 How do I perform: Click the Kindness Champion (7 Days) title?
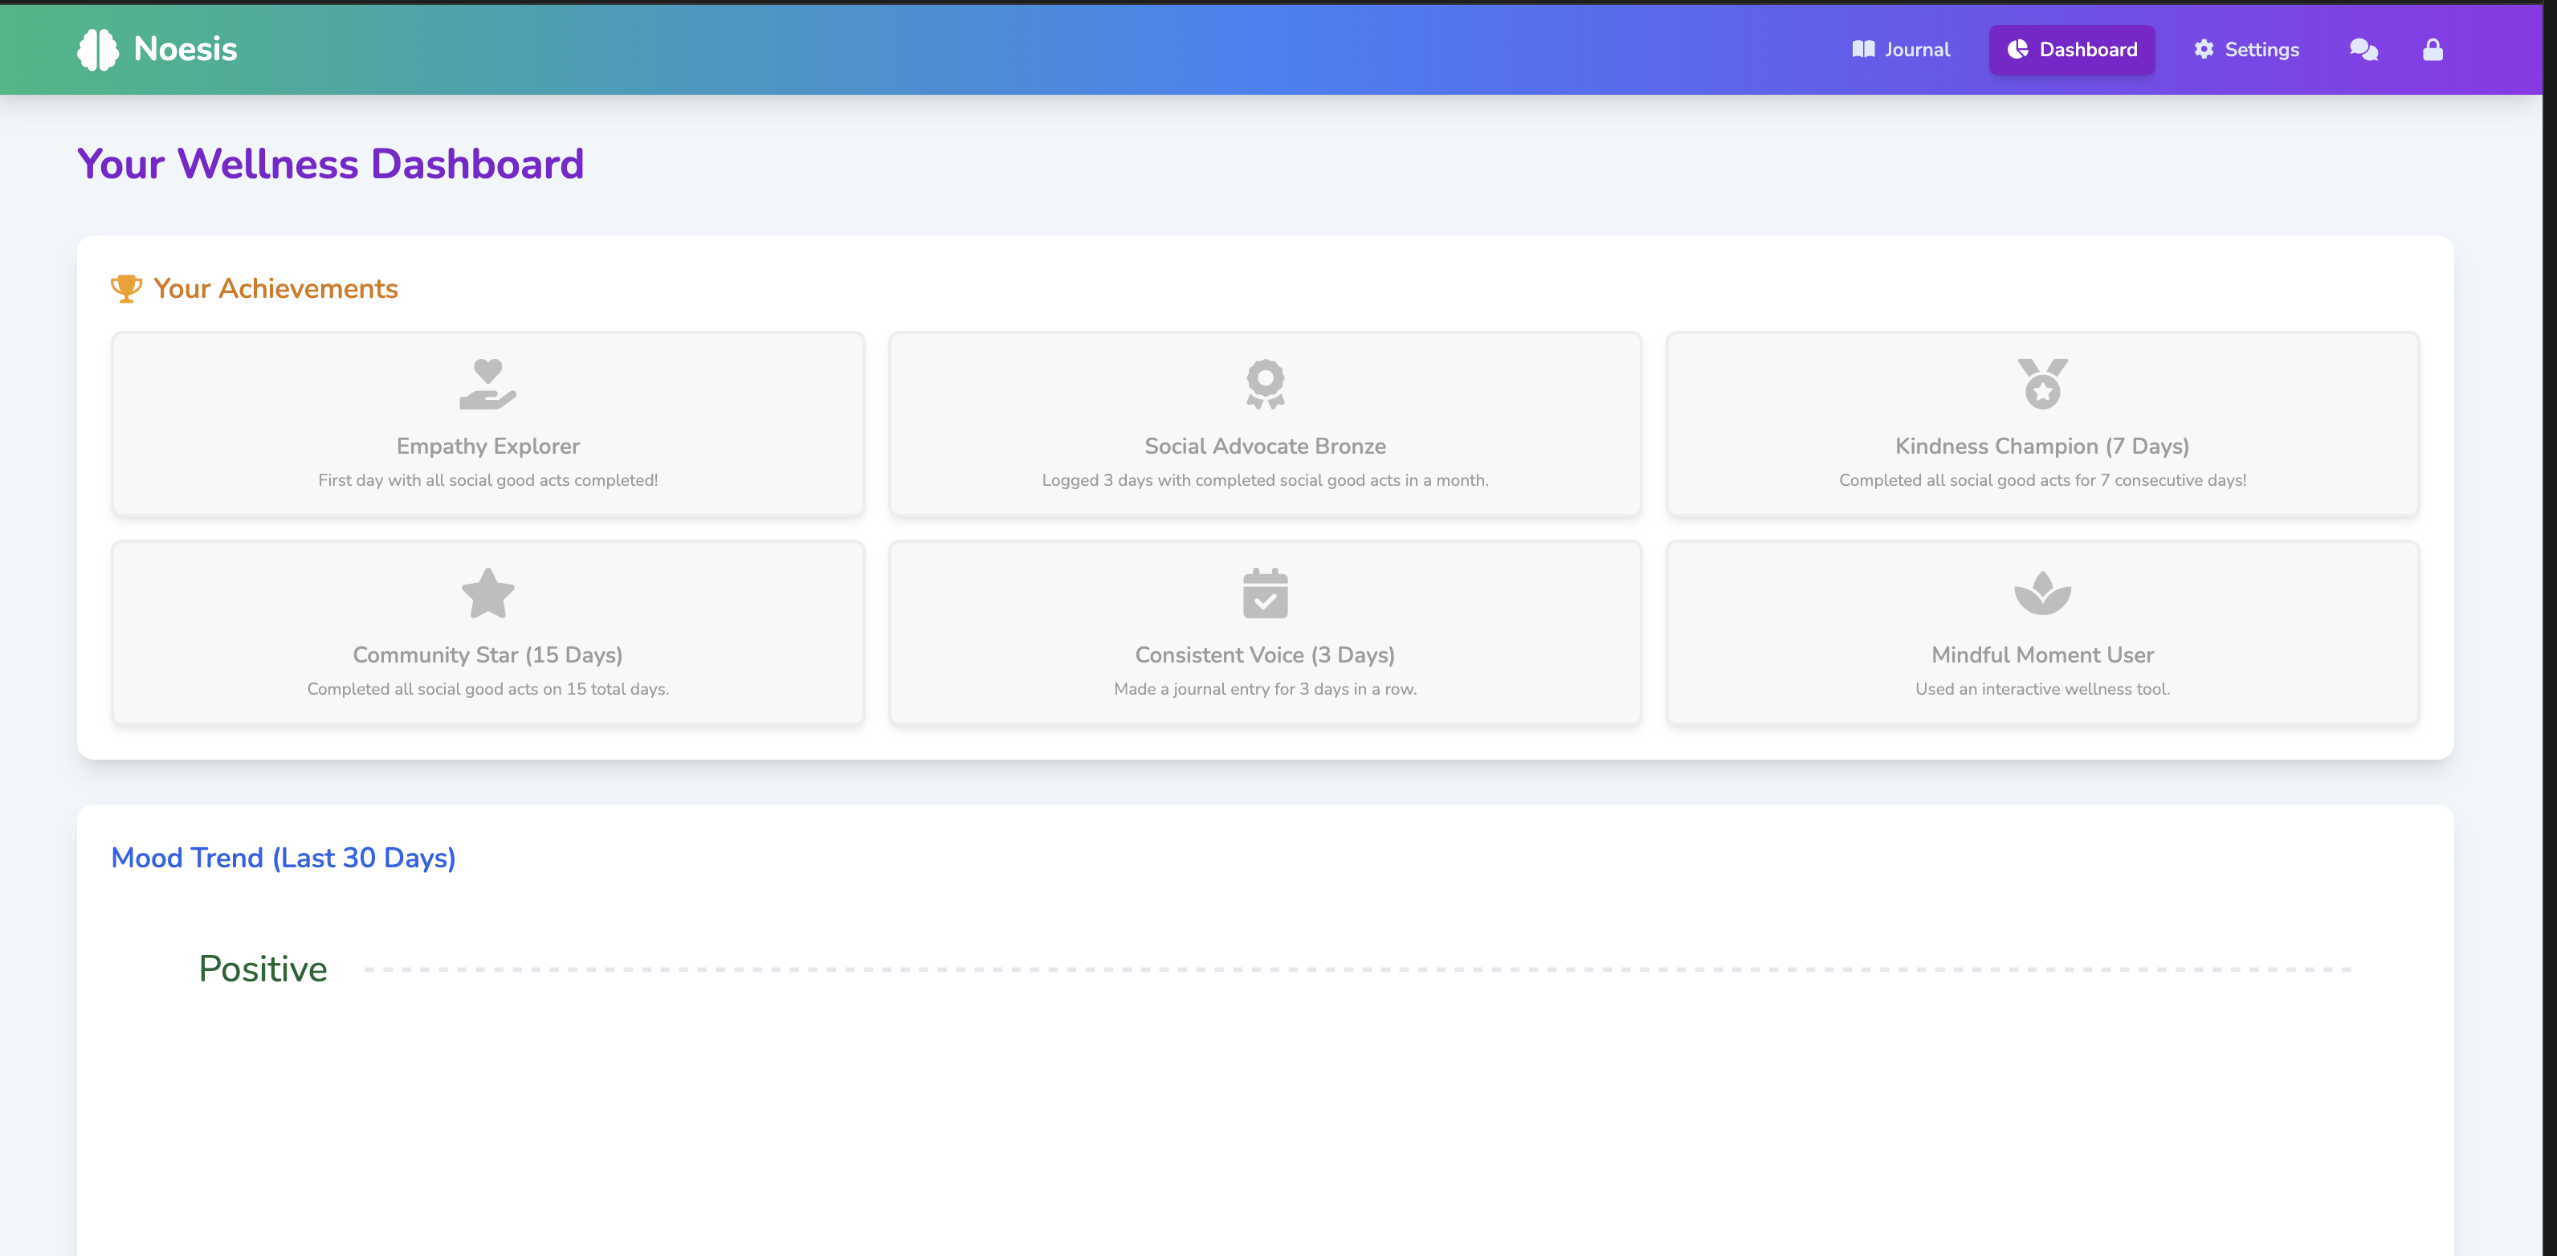(2042, 446)
